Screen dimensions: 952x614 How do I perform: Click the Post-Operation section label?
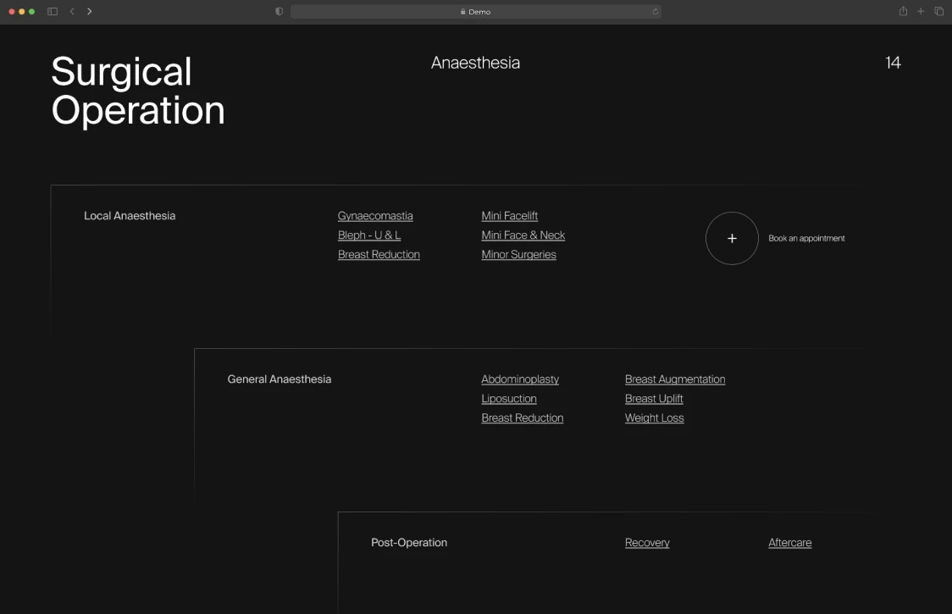pyautogui.click(x=409, y=542)
